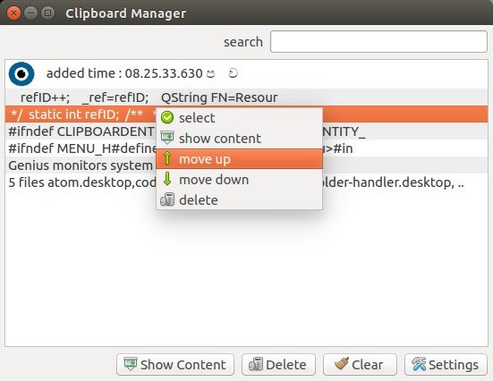Click the green move down arrow icon
This screenshot has width=493, height=381.
[x=167, y=179]
